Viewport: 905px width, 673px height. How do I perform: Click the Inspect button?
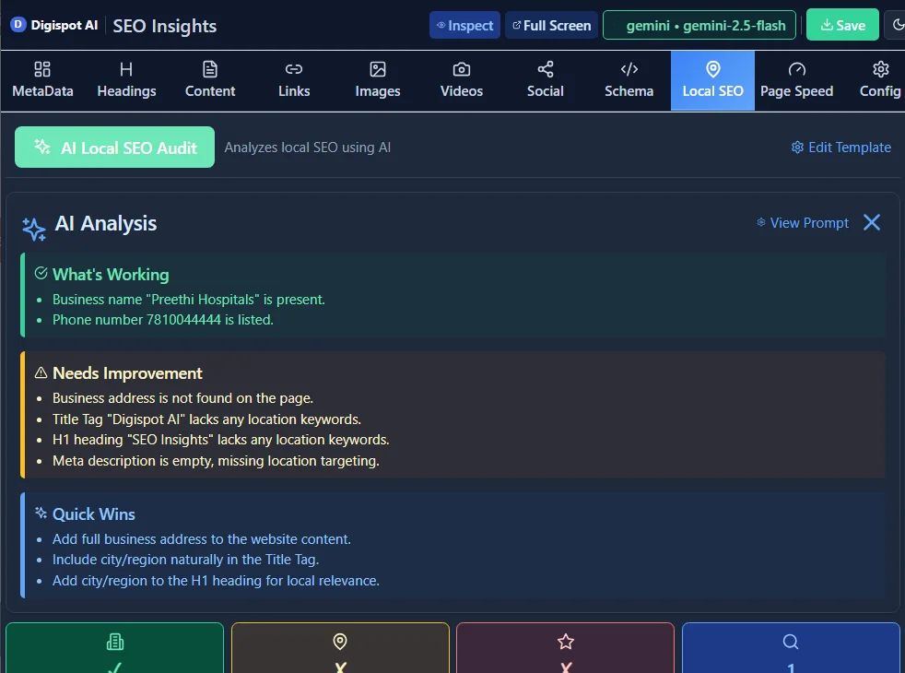click(x=464, y=26)
